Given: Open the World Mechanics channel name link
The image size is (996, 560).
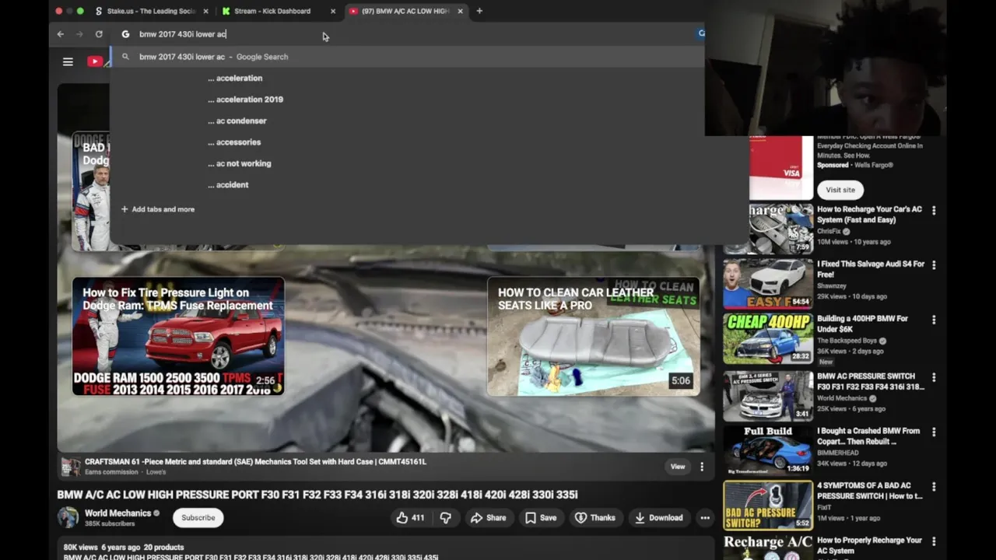Looking at the screenshot, I should [117, 513].
